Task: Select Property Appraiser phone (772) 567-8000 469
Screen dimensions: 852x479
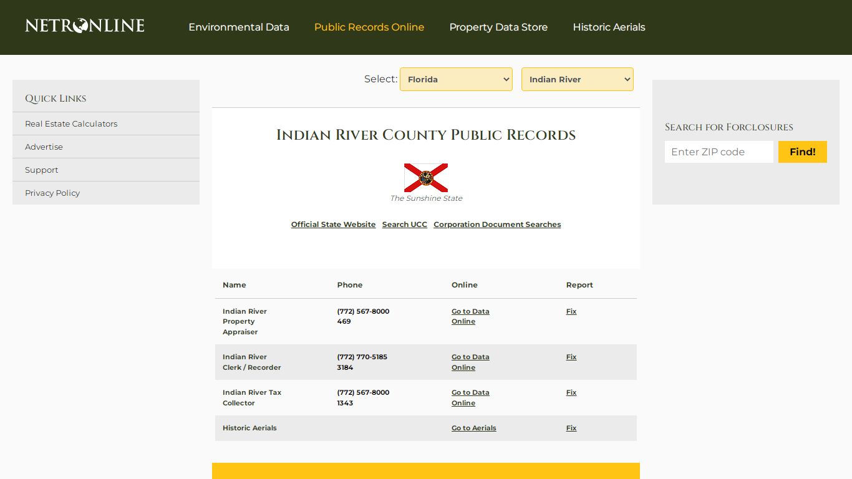Action: [x=363, y=316]
